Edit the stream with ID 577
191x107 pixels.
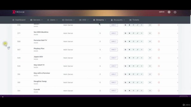(138, 33)
